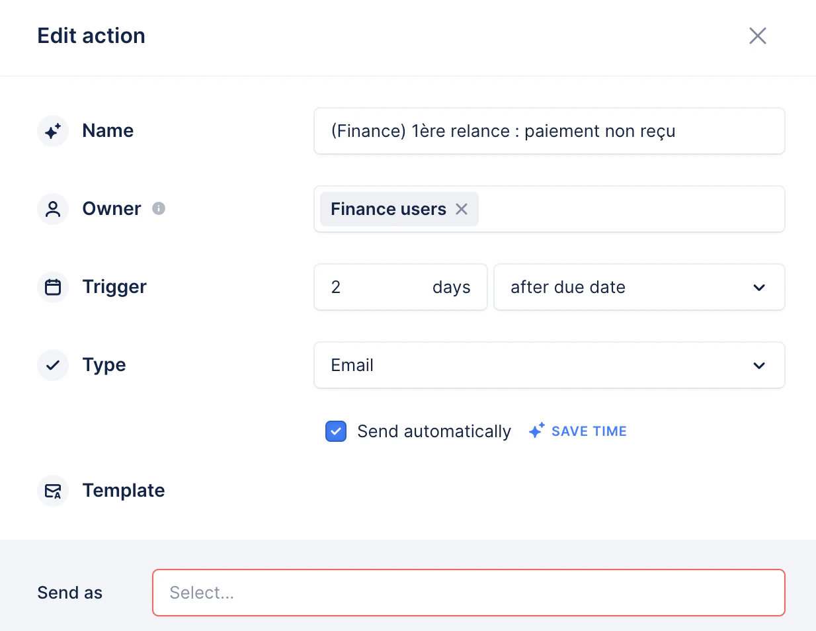
Task: Click the SAVE TIME link
Action: [589, 431]
